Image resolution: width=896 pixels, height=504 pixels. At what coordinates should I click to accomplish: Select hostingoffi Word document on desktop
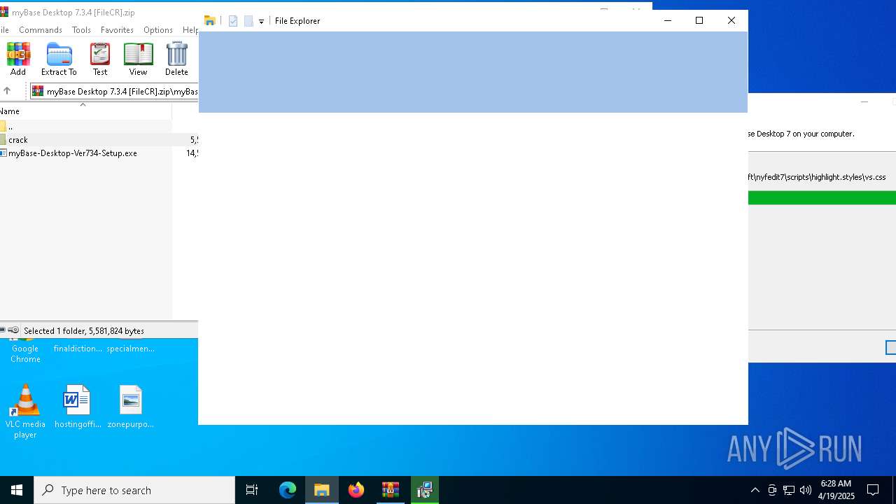78,407
